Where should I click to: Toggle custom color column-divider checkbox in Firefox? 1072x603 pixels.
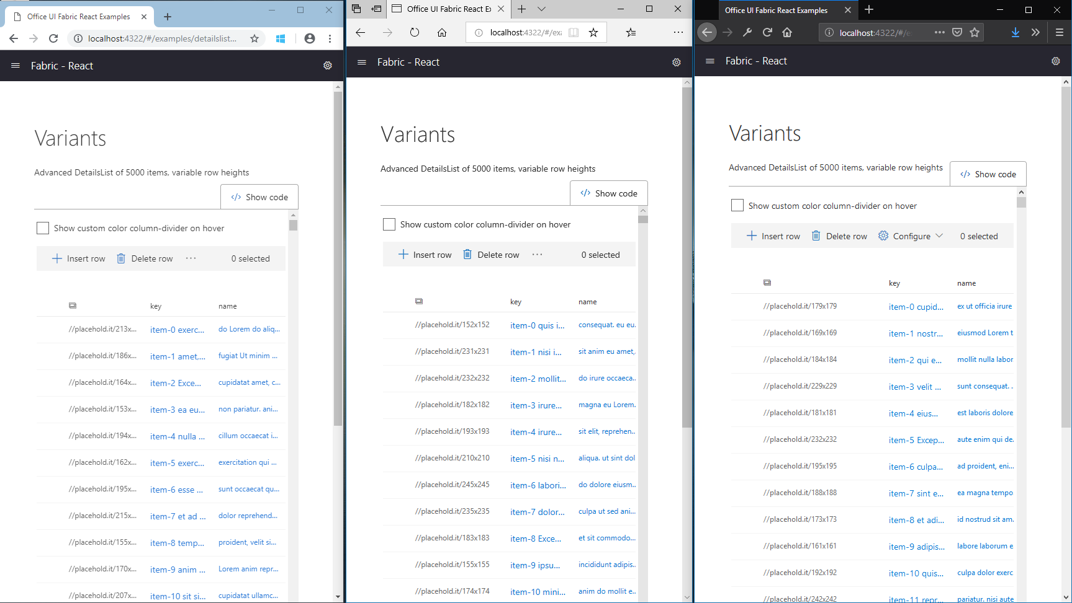coord(737,205)
